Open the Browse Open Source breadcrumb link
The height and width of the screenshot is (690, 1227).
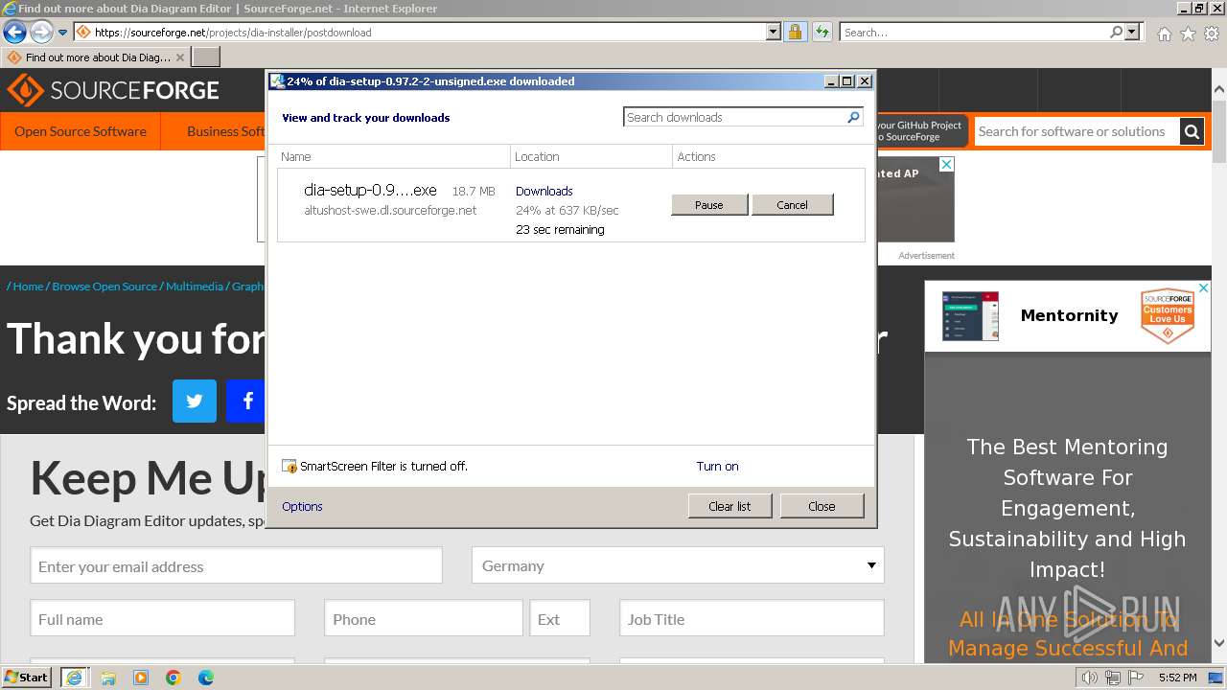tap(104, 287)
